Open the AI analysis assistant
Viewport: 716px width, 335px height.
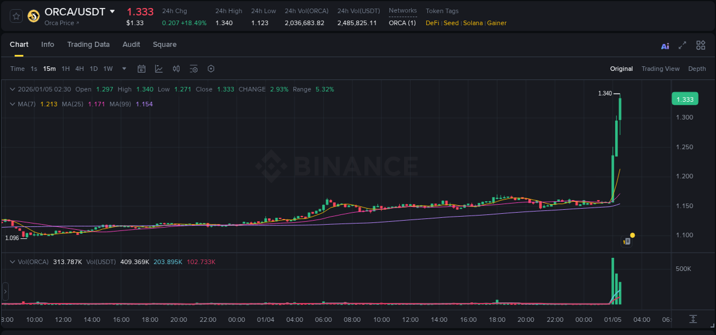664,45
